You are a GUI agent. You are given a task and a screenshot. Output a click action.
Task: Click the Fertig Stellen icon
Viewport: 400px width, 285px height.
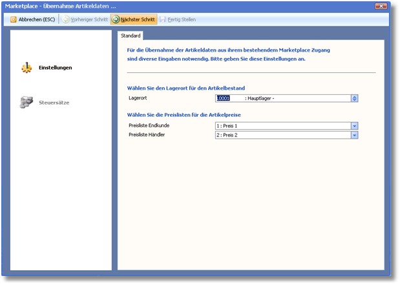(162, 19)
